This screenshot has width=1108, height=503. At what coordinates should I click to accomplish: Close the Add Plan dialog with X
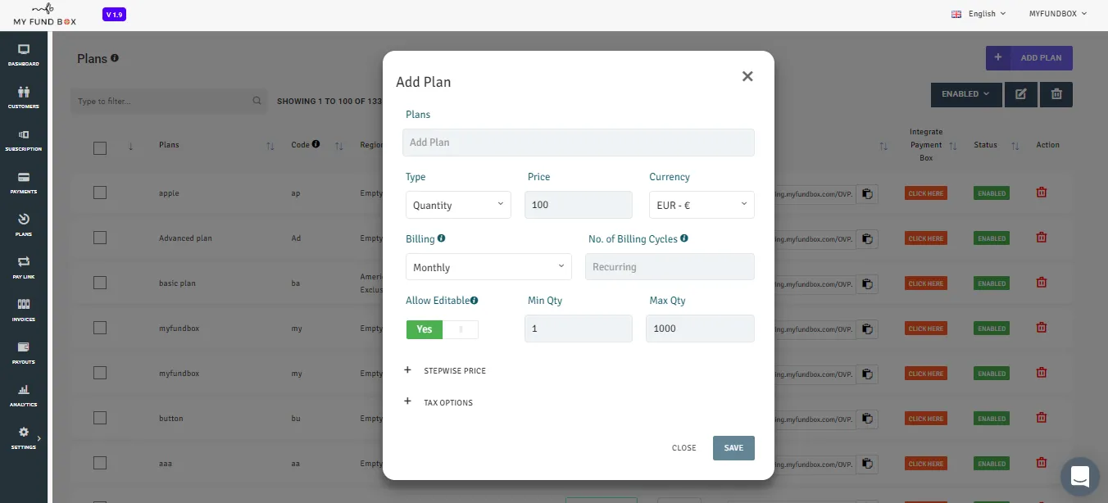[747, 76]
